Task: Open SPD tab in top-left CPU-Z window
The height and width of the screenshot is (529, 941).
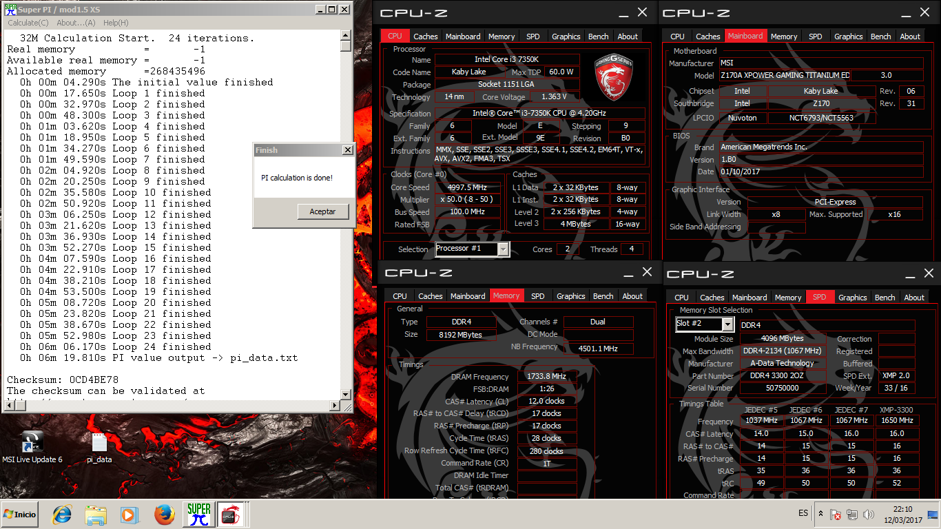Action: (533, 37)
